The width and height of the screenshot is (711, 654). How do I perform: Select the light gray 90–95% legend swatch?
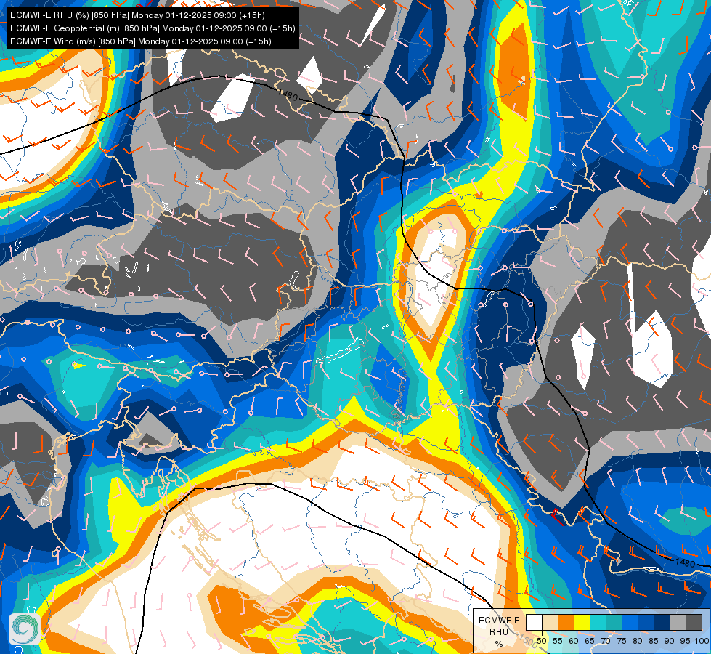tap(678, 622)
